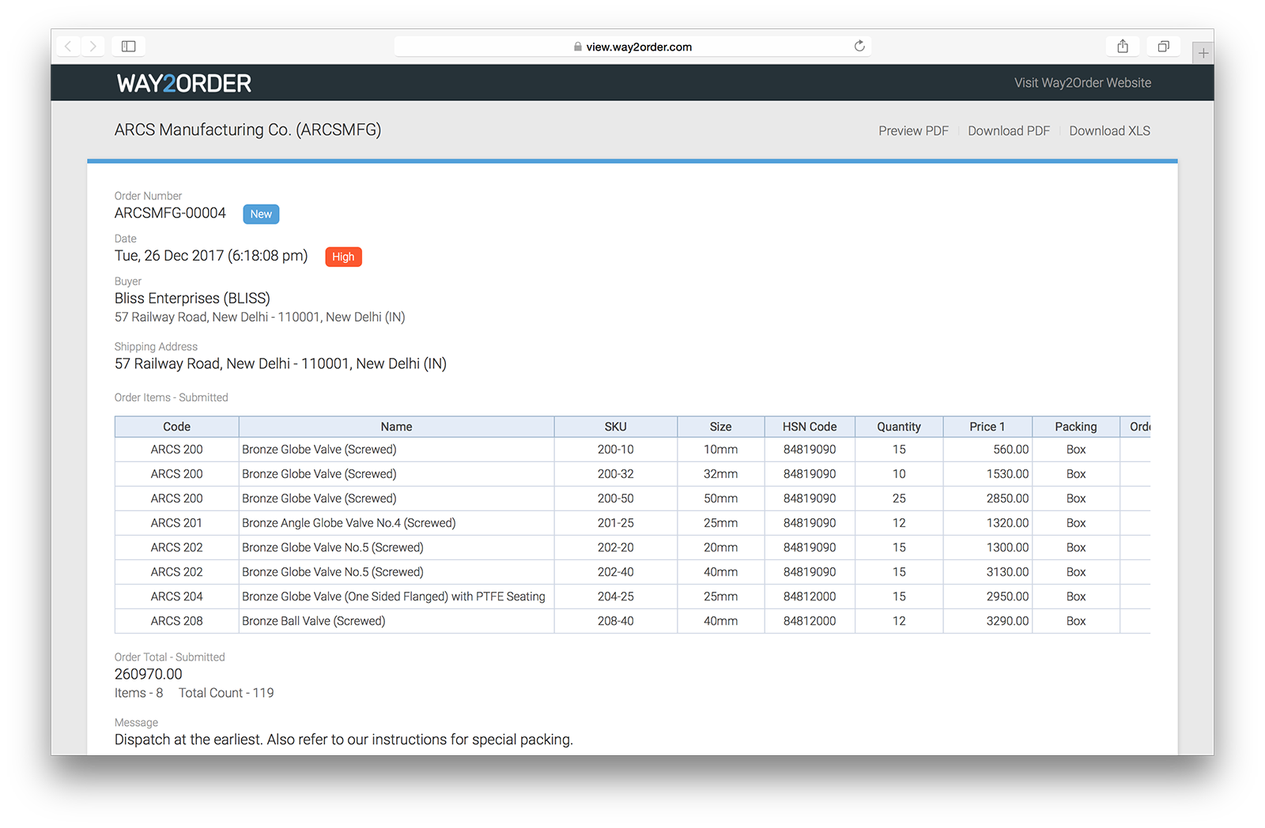Select buyer name Bliss Enterprises (BLISS)

tap(192, 299)
